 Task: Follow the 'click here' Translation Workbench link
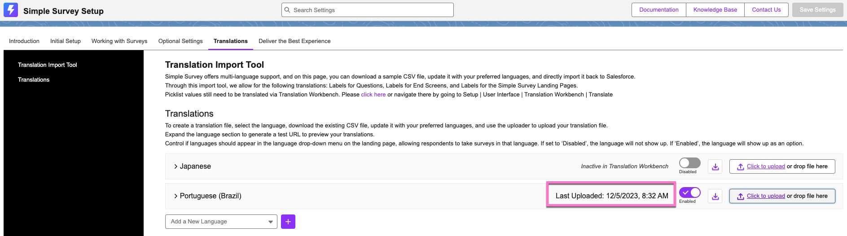pyautogui.click(x=373, y=95)
